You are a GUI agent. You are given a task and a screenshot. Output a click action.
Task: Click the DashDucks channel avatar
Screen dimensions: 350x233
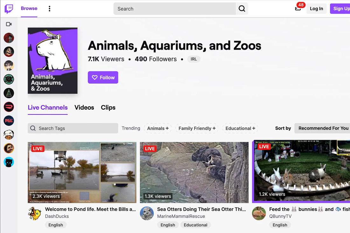click(x=35, y=213)
